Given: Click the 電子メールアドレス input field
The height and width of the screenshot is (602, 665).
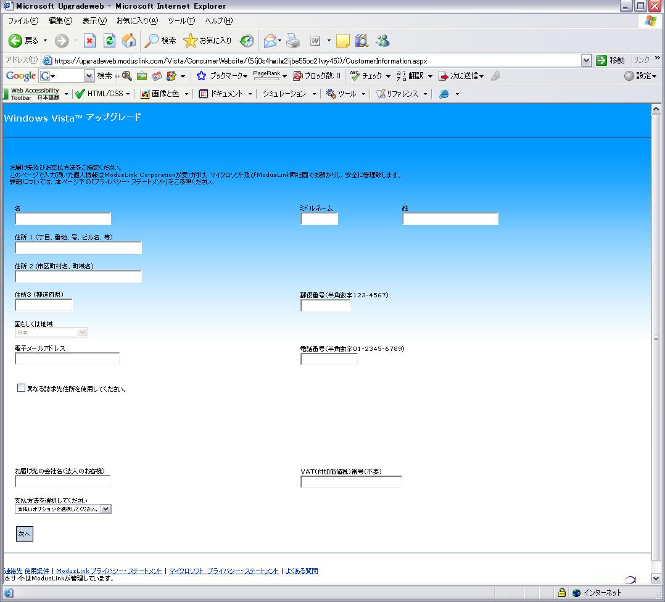Looking at the screenshot, I should pyautogui.click(x=67, y=358).
